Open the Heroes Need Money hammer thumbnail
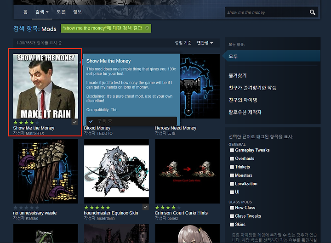This screenshot has height=243, width=331. 200,86
